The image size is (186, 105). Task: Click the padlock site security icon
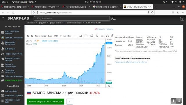click(x=37, y=13)
